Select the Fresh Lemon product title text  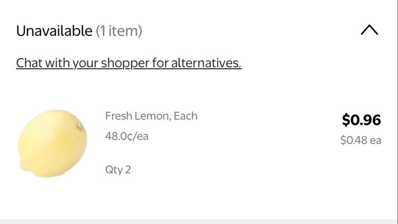click(151, 116)
